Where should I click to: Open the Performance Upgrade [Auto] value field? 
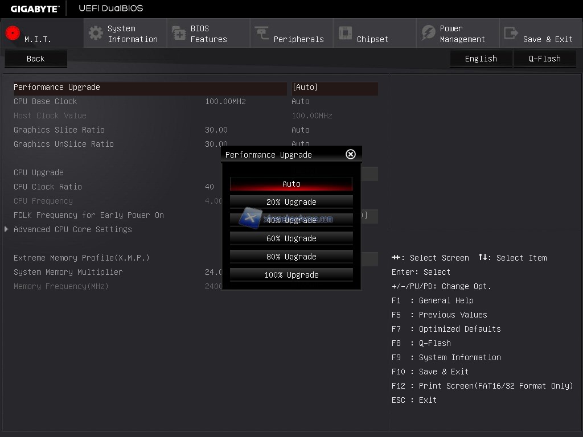point(334,88)
